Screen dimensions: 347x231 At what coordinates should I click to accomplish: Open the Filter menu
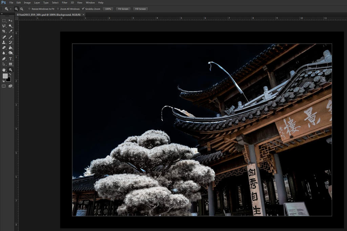[64, 2]
